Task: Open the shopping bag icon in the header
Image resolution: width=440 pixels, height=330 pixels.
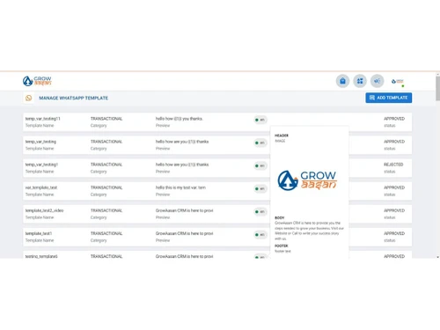Action: tap(342, 81)
